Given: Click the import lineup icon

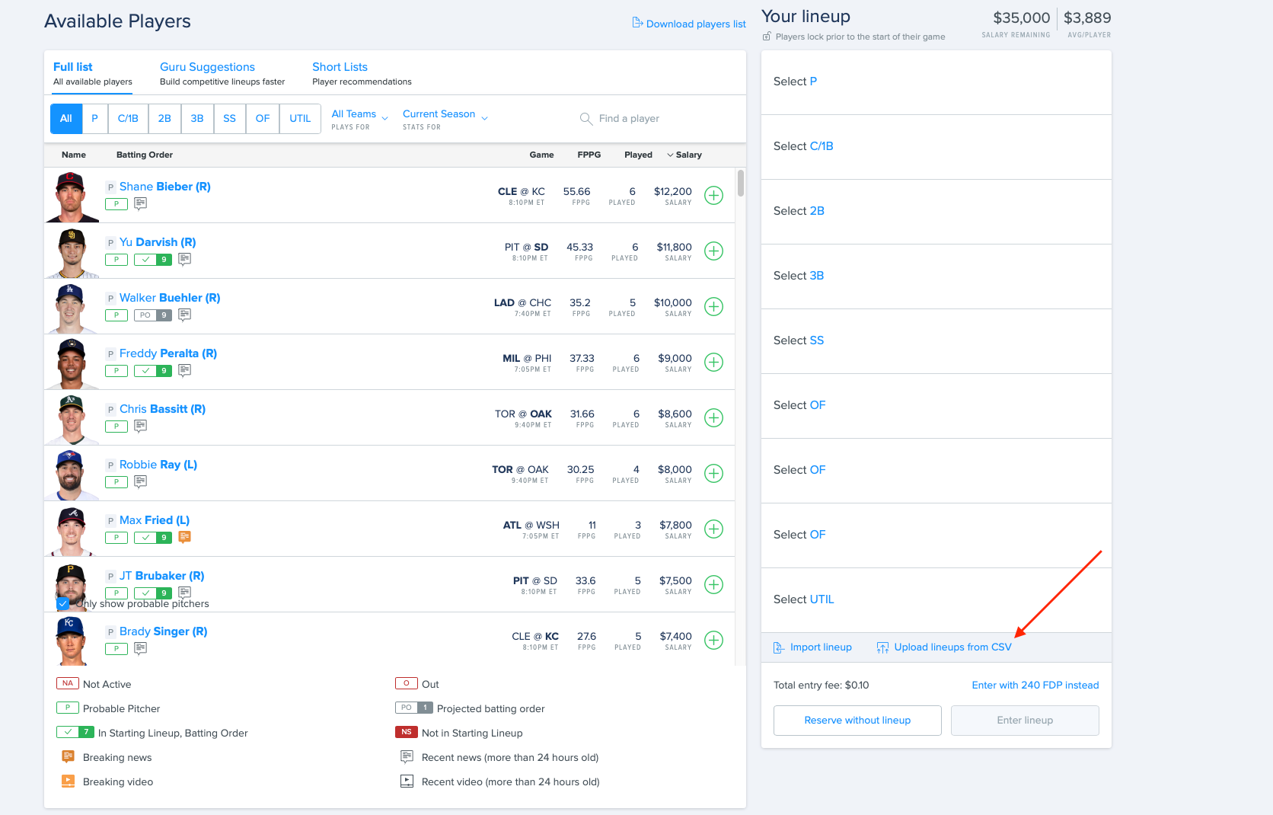Looking at the screenshot, I should pyautogui.click(x=779, y=647).
